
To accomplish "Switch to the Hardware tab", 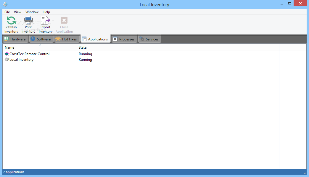I will (x=16, y=39).
